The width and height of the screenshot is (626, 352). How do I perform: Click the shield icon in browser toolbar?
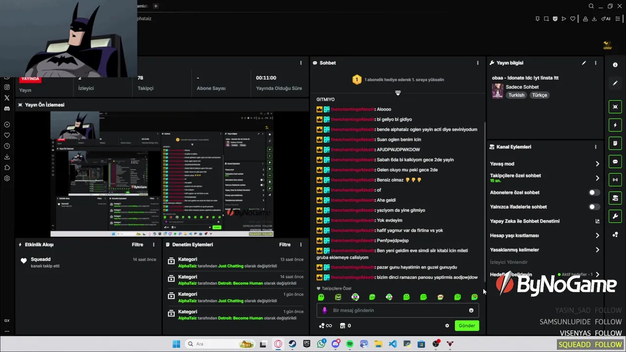pyautogui.click(x=555, y=19)
